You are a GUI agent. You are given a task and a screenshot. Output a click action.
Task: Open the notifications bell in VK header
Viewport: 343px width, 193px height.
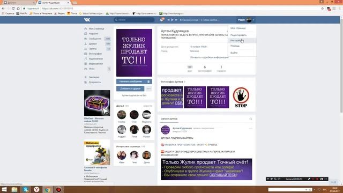(162, 20)
